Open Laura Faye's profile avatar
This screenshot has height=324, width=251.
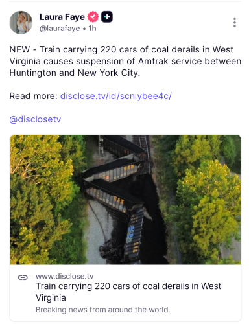[21, 23]
